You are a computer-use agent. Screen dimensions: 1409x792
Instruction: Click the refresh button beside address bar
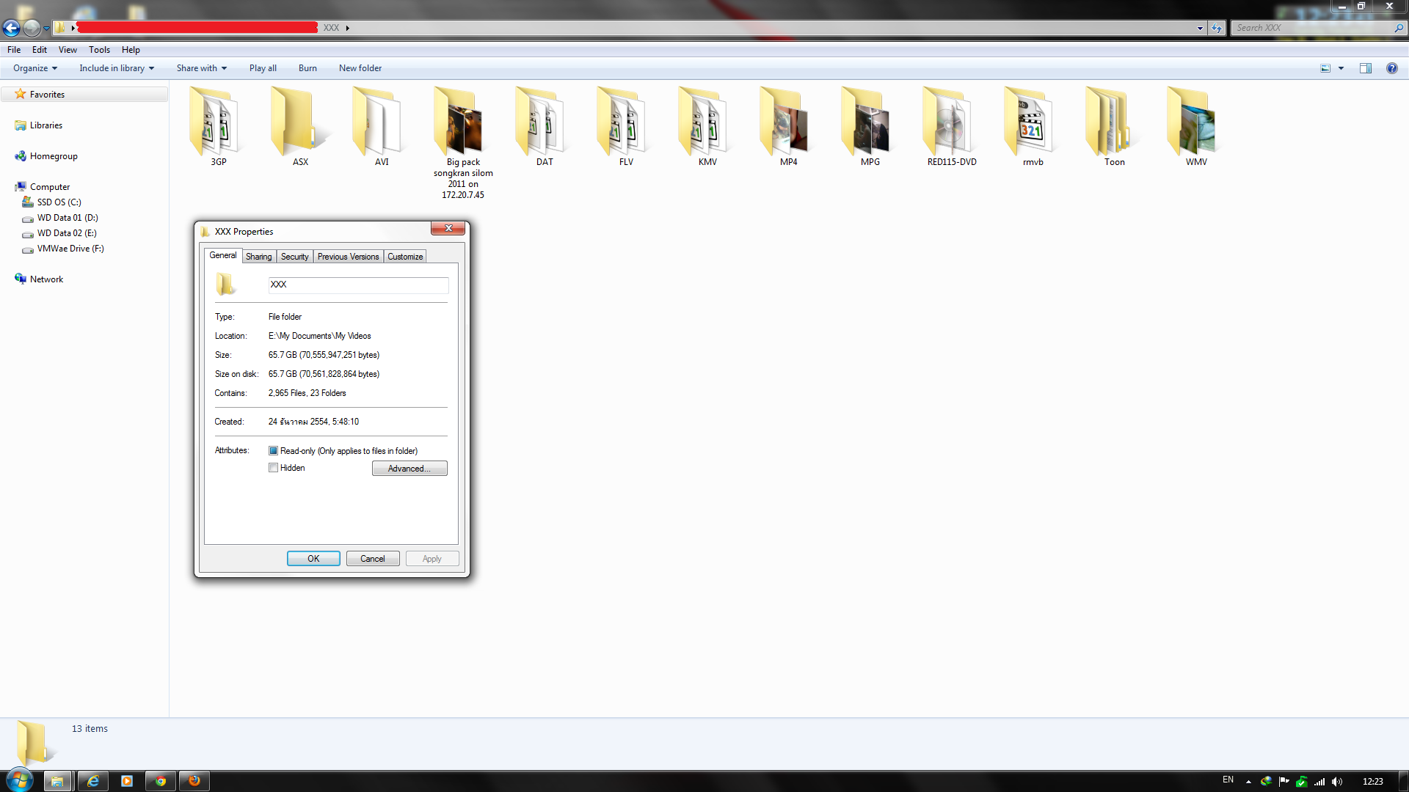pos(1217,28)
